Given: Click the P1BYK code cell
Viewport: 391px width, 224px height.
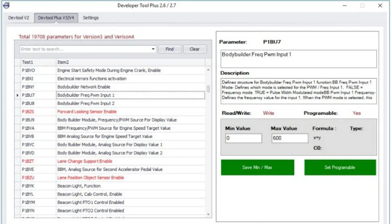Looking at the screenshot, I should (38, 186).
